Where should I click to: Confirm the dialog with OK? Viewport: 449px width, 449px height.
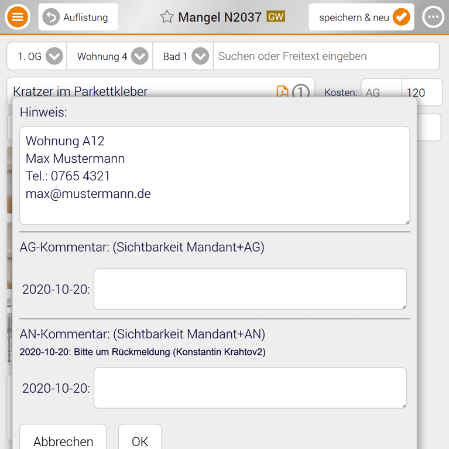(140, 440)
